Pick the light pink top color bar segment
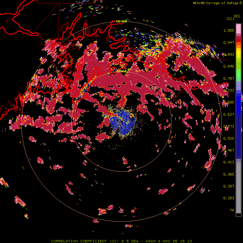The width and height of the screenshot is (243, 243). (x=238, y=29)
